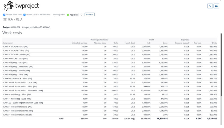Click the print icon button
224x128 pixels.
[x=216, y=6]
